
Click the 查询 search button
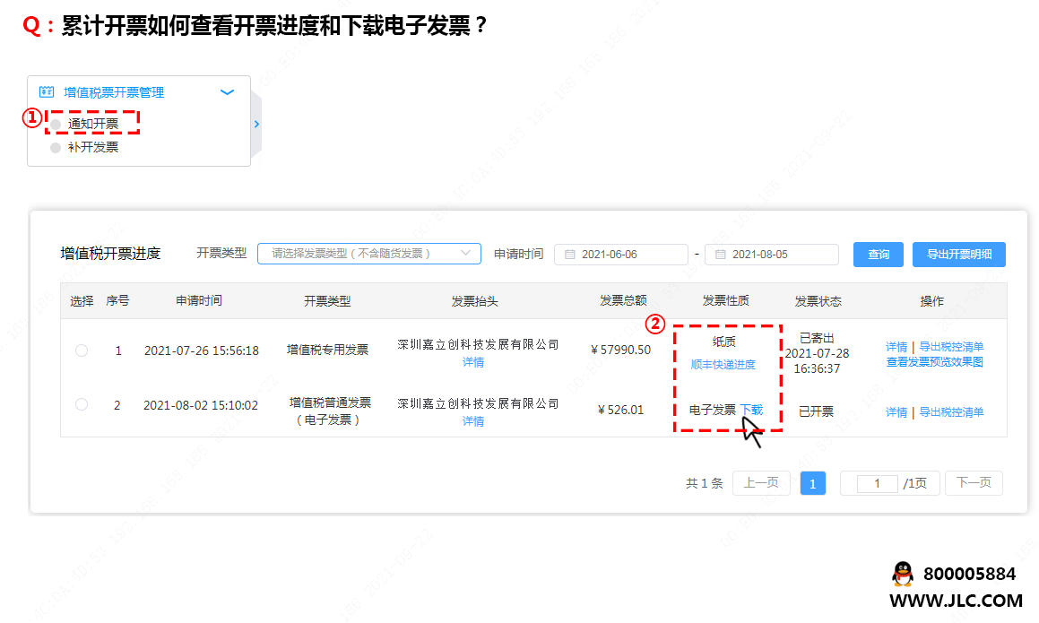click(879, 255)
